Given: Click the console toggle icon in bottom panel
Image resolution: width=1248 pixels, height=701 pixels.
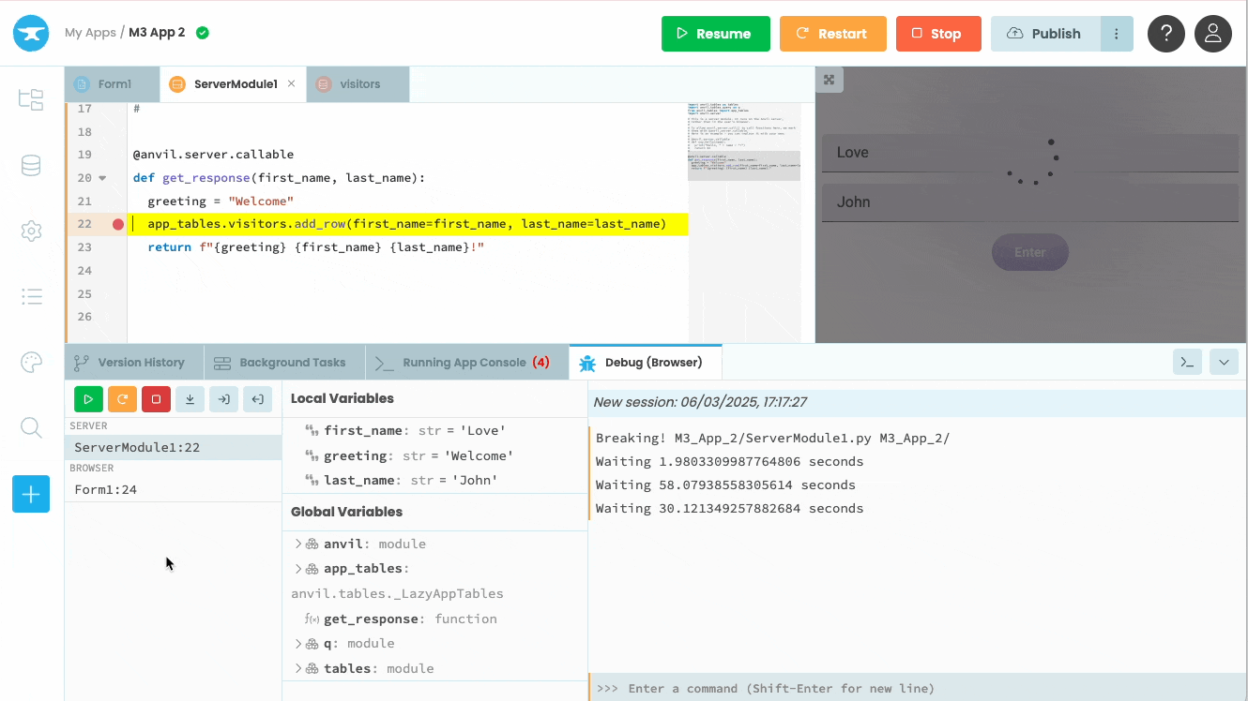Looking at the screenshot, I should (1187, 362).
